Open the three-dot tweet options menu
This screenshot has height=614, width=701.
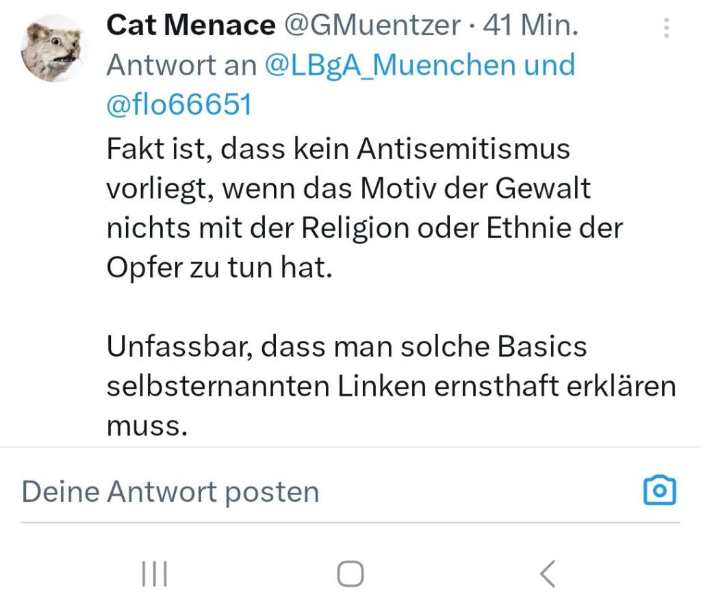pyautogui.click(x=666, y=27)
